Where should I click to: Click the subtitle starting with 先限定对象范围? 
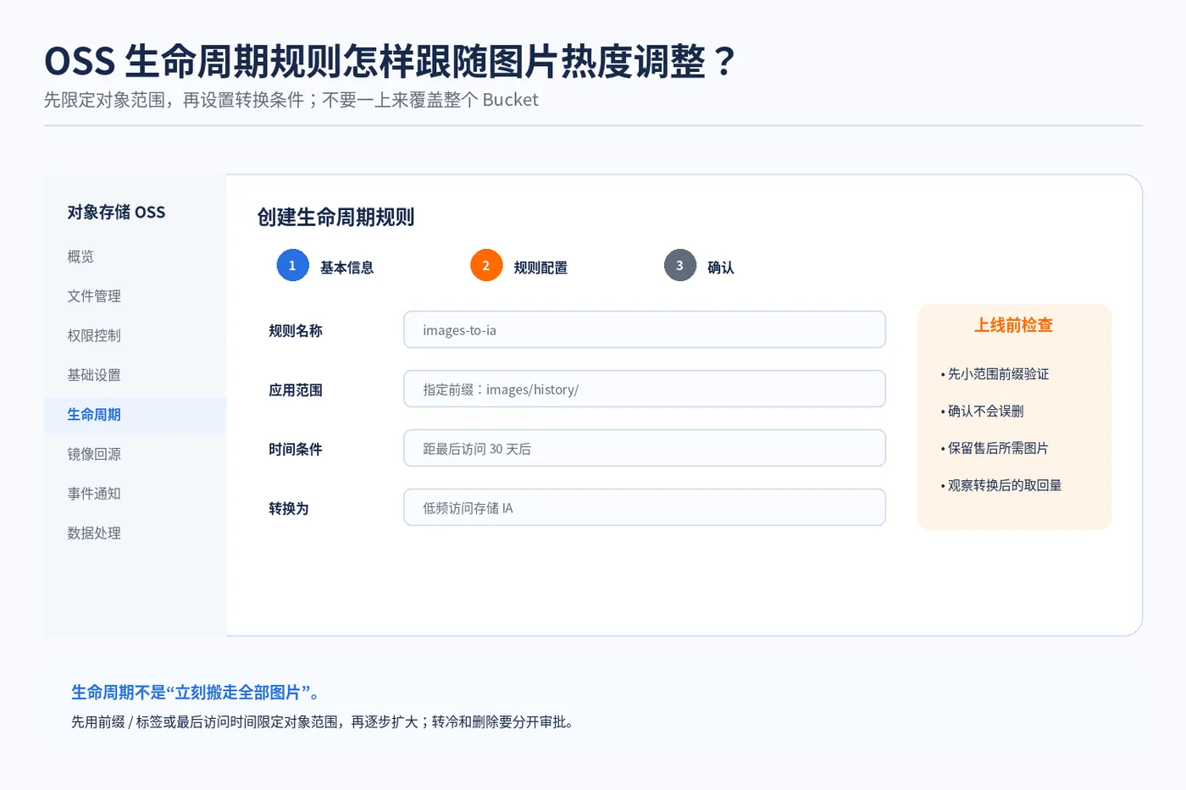[291, 100]
